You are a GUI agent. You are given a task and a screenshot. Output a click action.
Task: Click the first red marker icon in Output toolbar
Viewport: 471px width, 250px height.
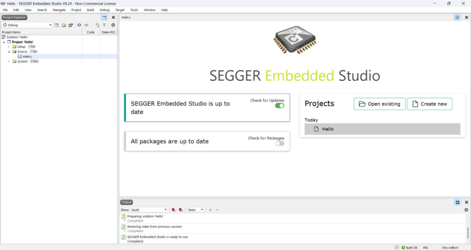(x=173, y=210)
